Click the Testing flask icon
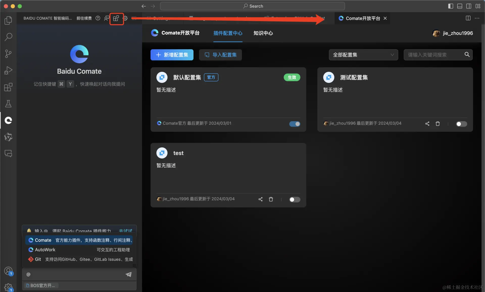The width and height of the screenshot is (485, 292). (8, 104)
